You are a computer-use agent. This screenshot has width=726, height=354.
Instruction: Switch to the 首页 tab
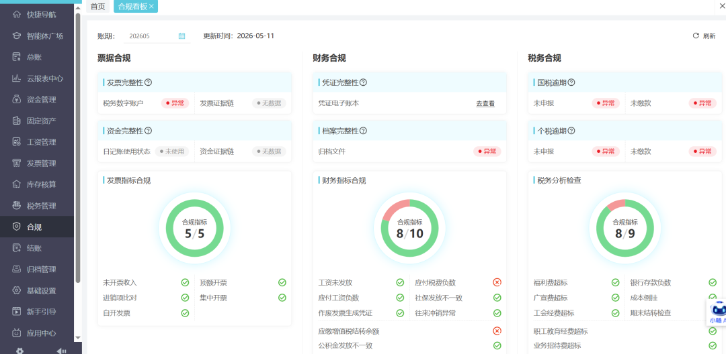pyautogui.click(x=97, y=7)
